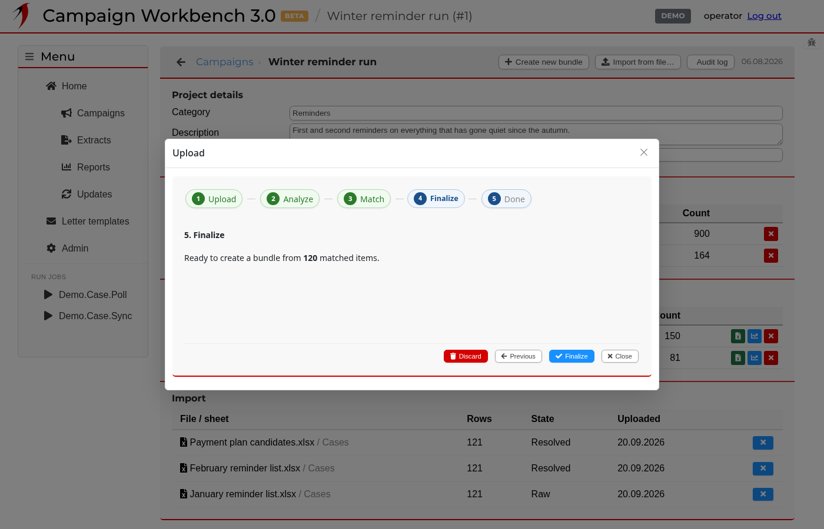Click the Log out link
This screenshot has width=824, height=529.
click(765, 16)
